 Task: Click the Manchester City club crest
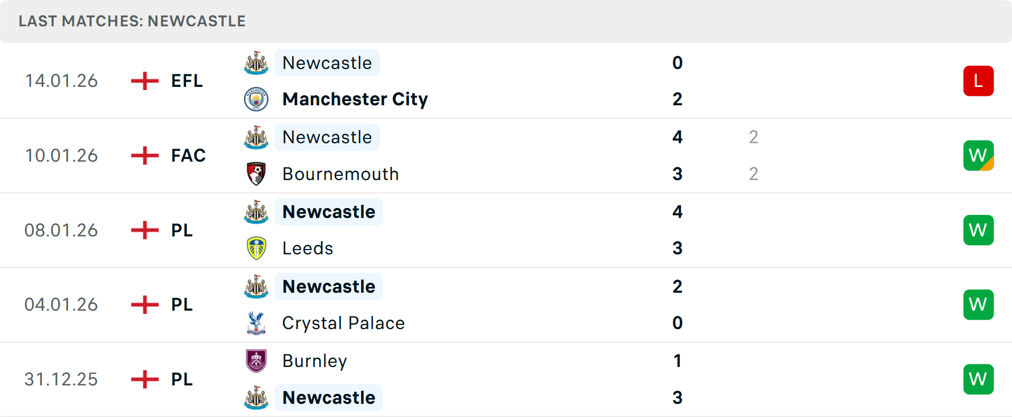click(256, 99)
